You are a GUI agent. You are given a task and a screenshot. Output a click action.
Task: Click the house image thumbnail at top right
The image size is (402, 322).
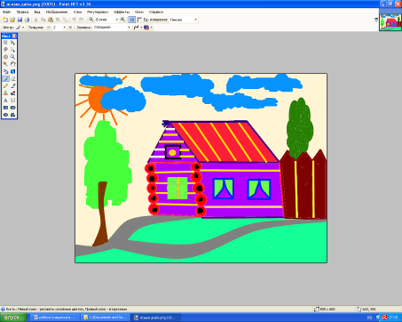(390, 22)
